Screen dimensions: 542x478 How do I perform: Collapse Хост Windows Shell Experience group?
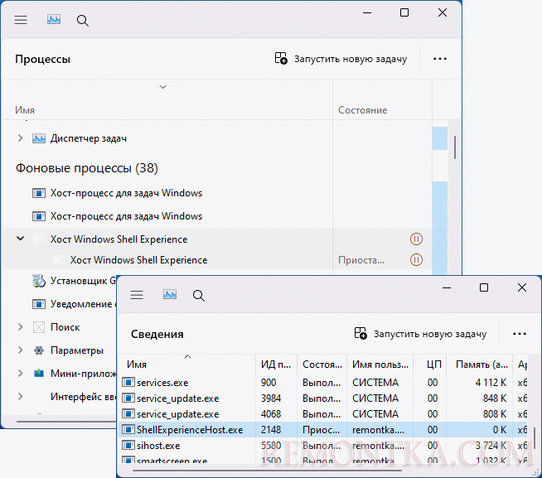pos(21,239)
